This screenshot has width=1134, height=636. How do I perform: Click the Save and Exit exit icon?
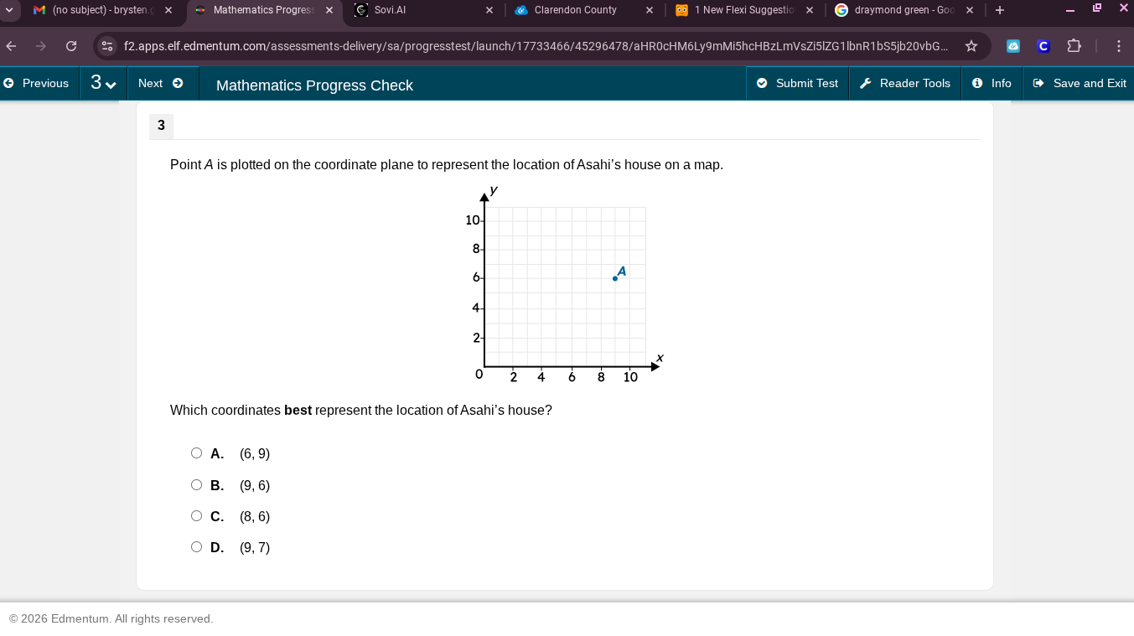coord(1038,83)
